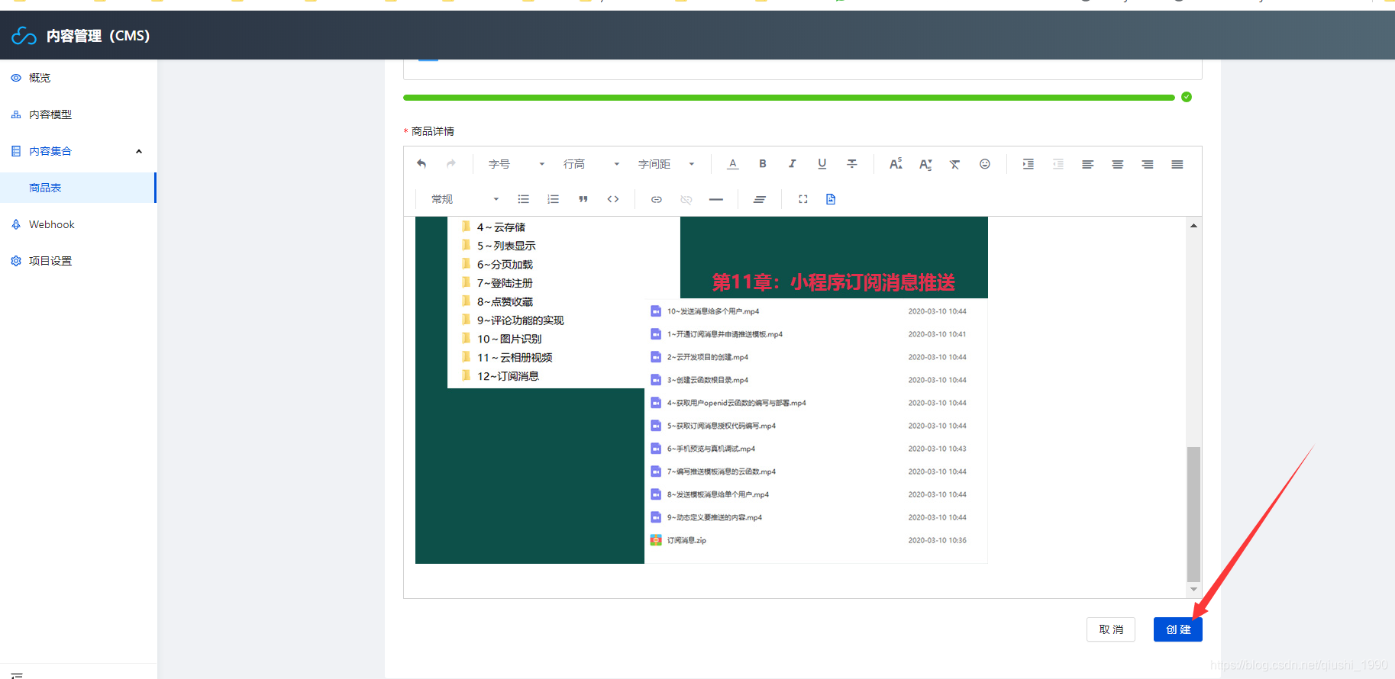Go to 内容模型 in the sidebar
The height and width of the screenshot is (679, 1395).
[50, 114]
